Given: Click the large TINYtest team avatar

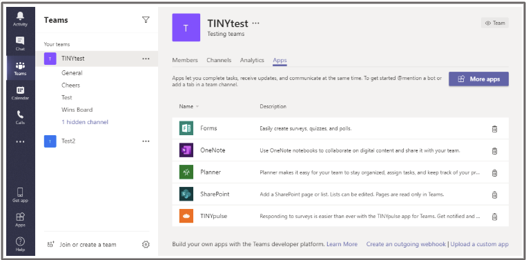Looking at the screenshot, I should click(x=186, y=28).
